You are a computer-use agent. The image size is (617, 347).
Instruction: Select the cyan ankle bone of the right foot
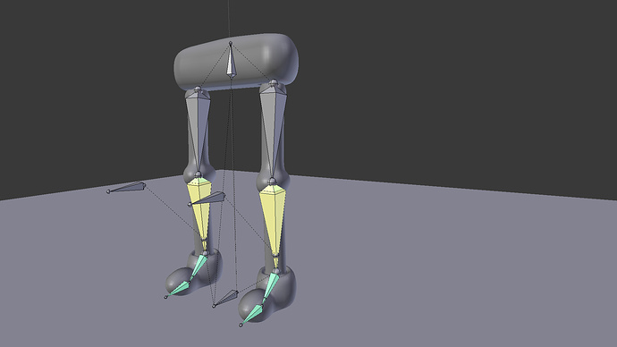tap(271, 287)
